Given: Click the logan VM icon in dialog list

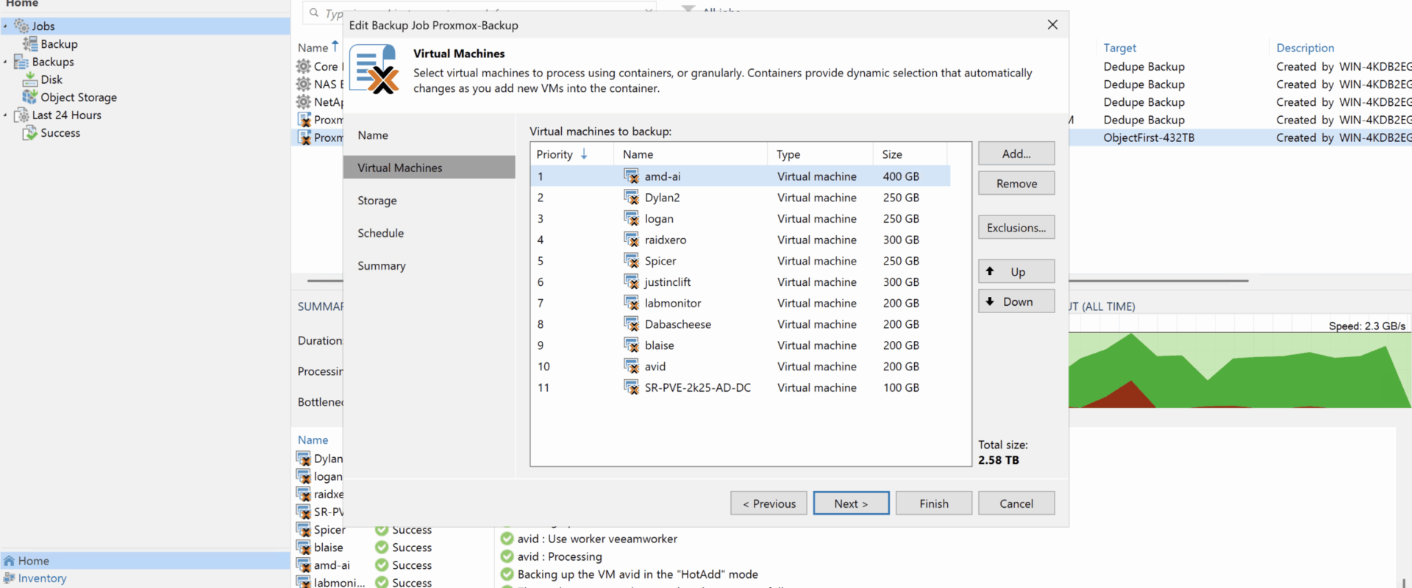Looking at the screenshot, I should click(631, 218).
